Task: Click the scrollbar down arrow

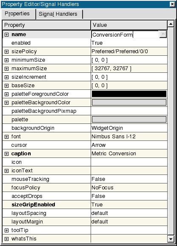Action: click(x=171, y=239)
